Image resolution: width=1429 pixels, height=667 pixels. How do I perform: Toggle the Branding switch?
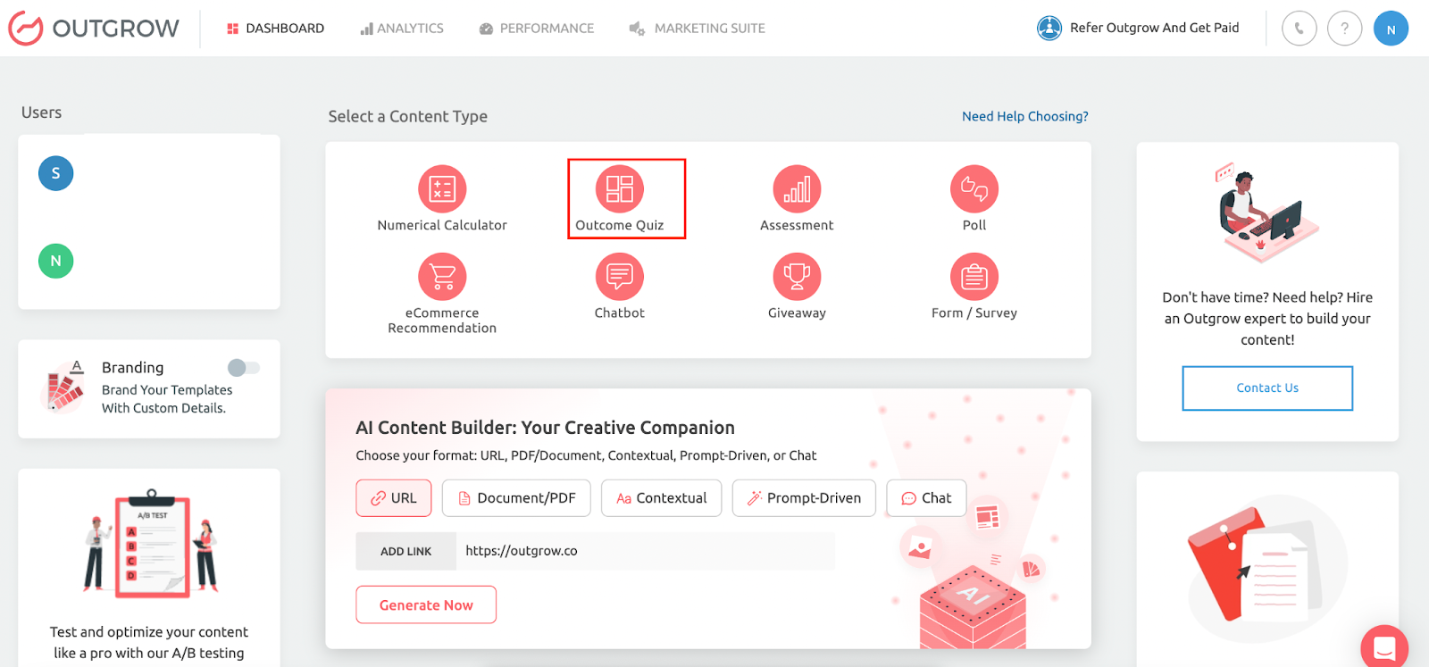click(x=243, y=368)
